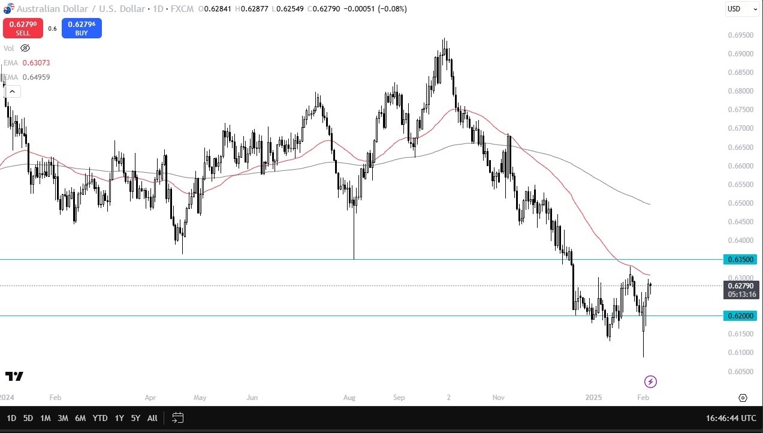
Task: Select the 1M timeframe tab
Action: point(46,418)
